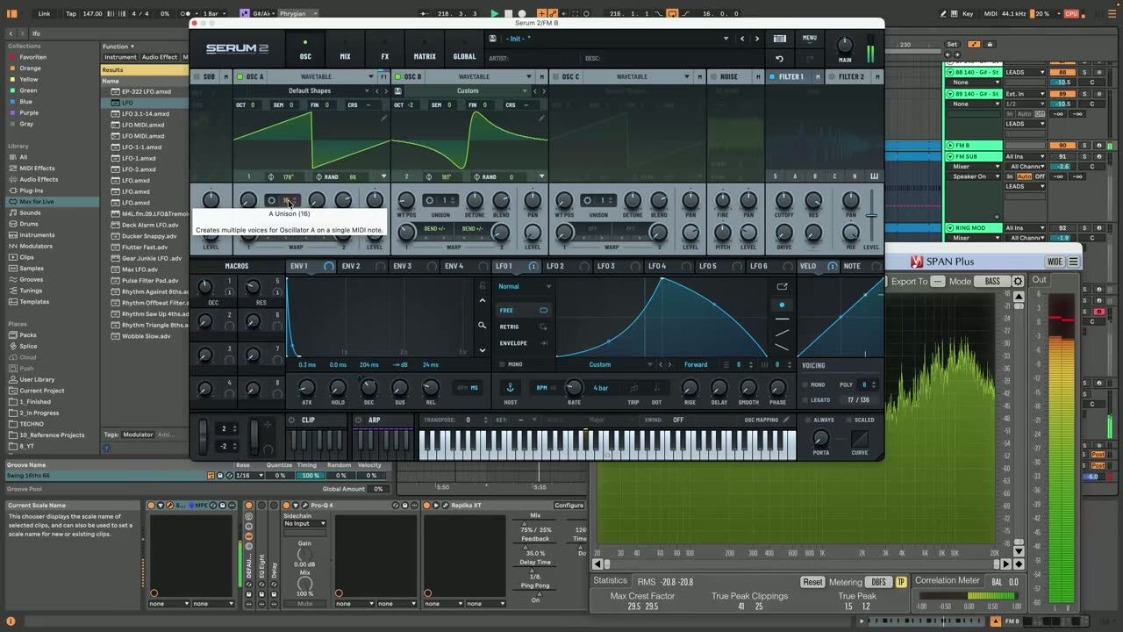Viewport: 1123px width, 632px height.
Task: Toggle the CLIP power button
Action: point(293,420)
